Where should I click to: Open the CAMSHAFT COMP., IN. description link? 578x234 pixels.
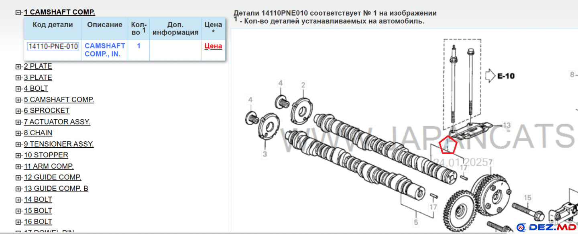coord(105,50)
